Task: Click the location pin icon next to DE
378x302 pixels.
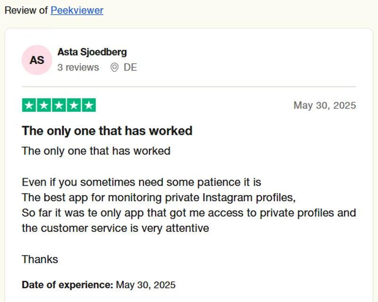Action: coord(114,67)
